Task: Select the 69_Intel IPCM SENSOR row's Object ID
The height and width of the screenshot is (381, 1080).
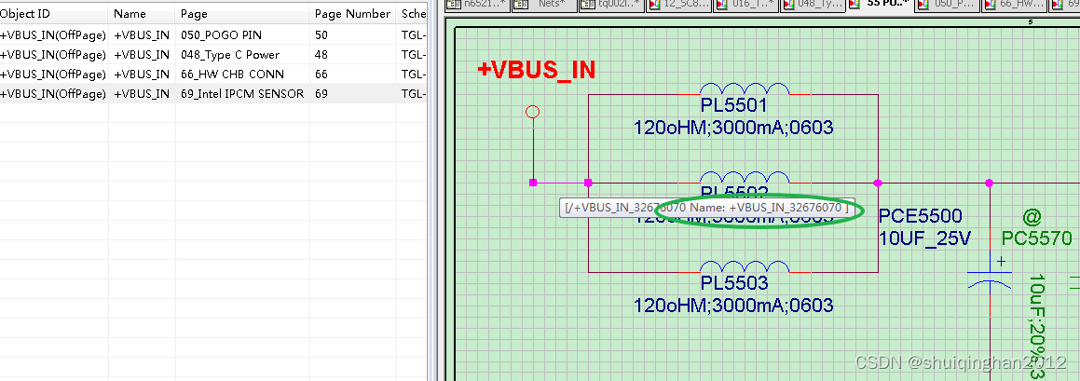Action: 53,94
